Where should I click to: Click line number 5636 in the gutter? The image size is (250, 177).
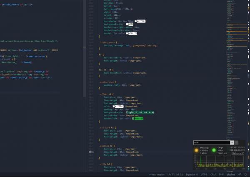(x=91, y=152)
